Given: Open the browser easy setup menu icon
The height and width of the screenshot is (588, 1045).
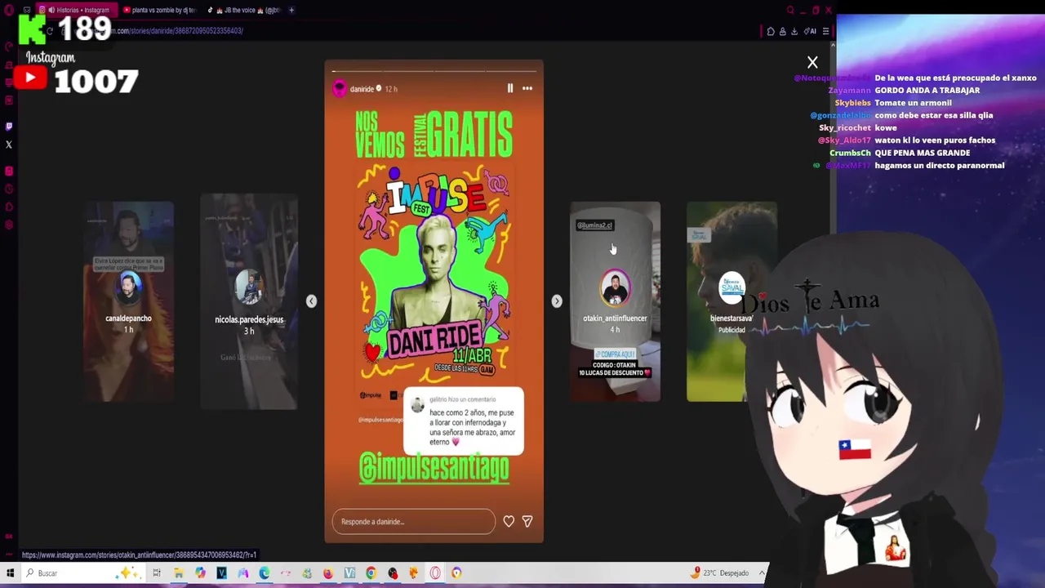Looking at the screenshot, I should coord(825,31).
